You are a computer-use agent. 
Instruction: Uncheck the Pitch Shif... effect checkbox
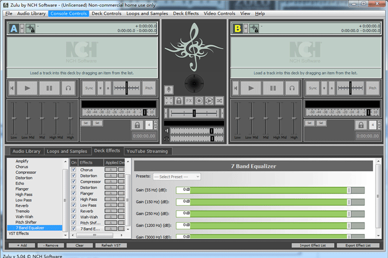click(x=74, y=223)
